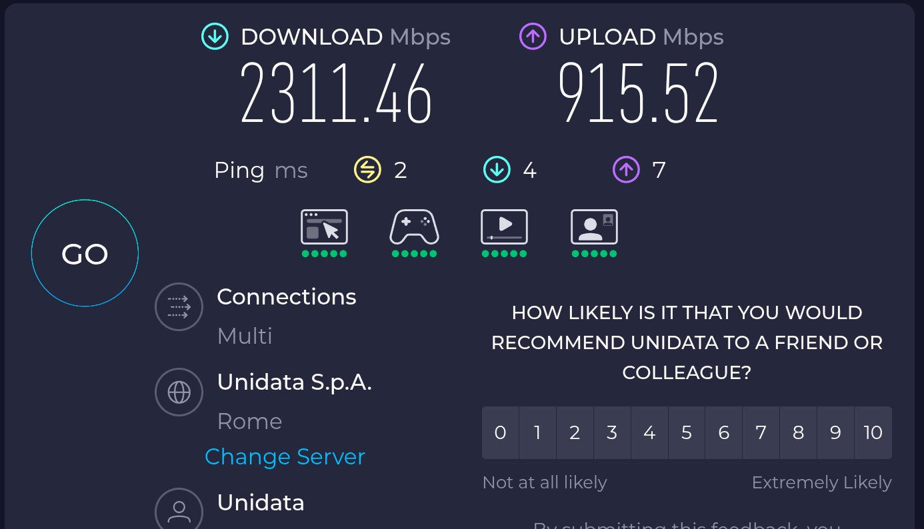
Task: Choose rating 3 for Unidata
Action: pos(612,433)
